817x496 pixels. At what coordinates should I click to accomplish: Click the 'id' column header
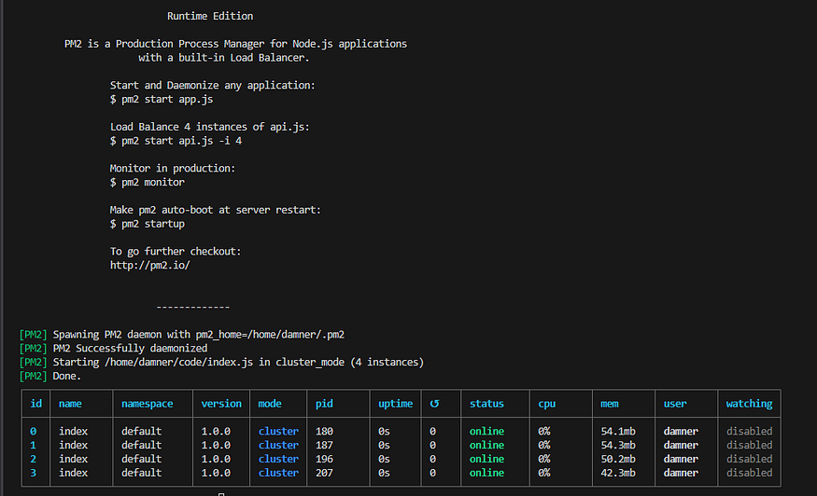[36, 404]
